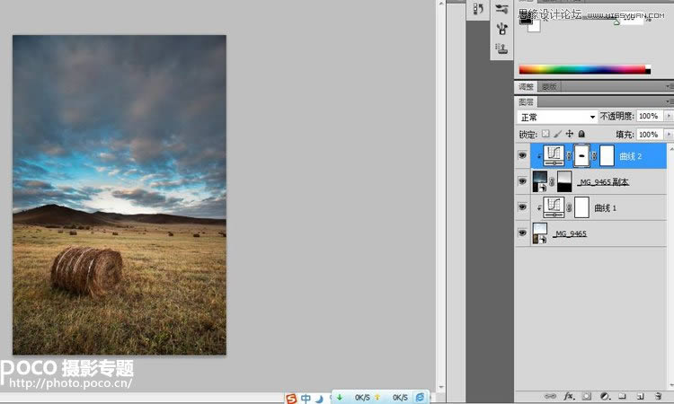Hide the 曲线 1 layer
The image size is (674, 404).
pyautogui.click(x=523, y=207)
